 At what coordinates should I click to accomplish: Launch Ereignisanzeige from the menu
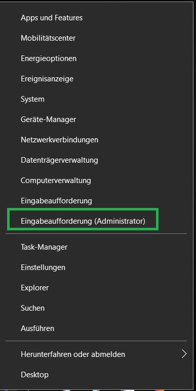(47, 79)
